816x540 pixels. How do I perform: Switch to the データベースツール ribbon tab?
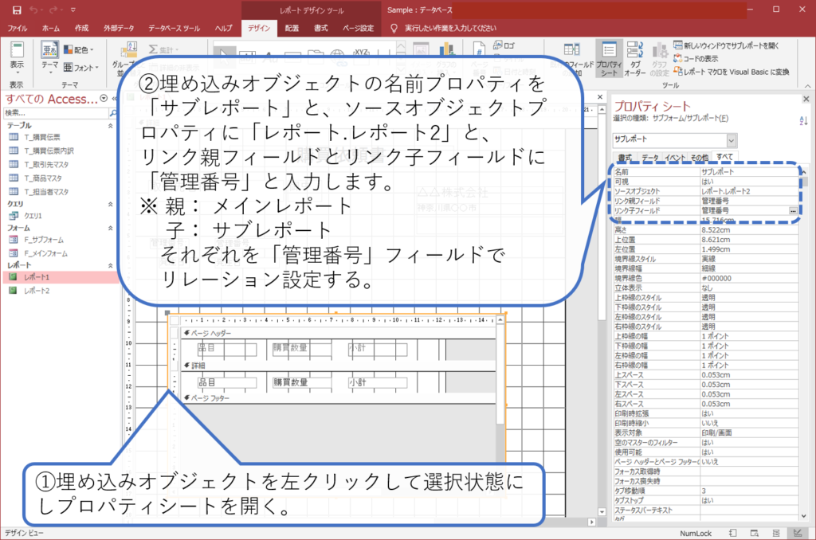[175, 28]
